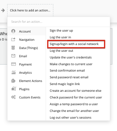Click the Analytics chart icon
117x131 pixels.
14,72
